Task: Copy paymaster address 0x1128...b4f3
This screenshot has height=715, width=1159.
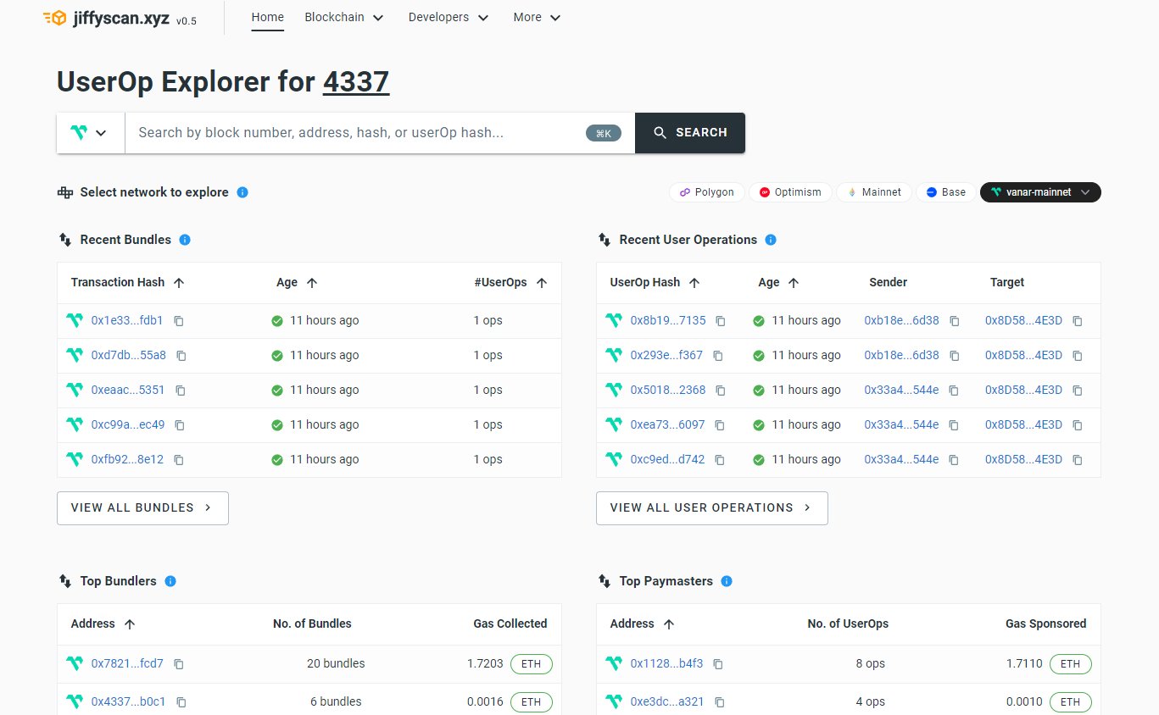Action: point(718,664)
